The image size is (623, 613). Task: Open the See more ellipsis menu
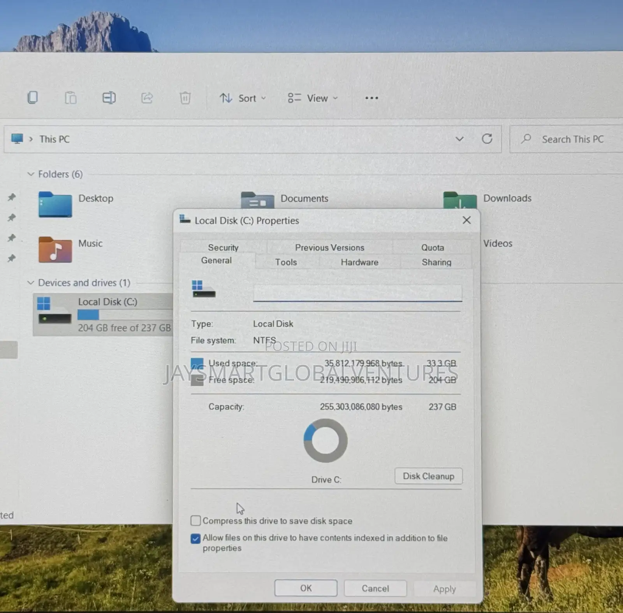pos(371,98)
